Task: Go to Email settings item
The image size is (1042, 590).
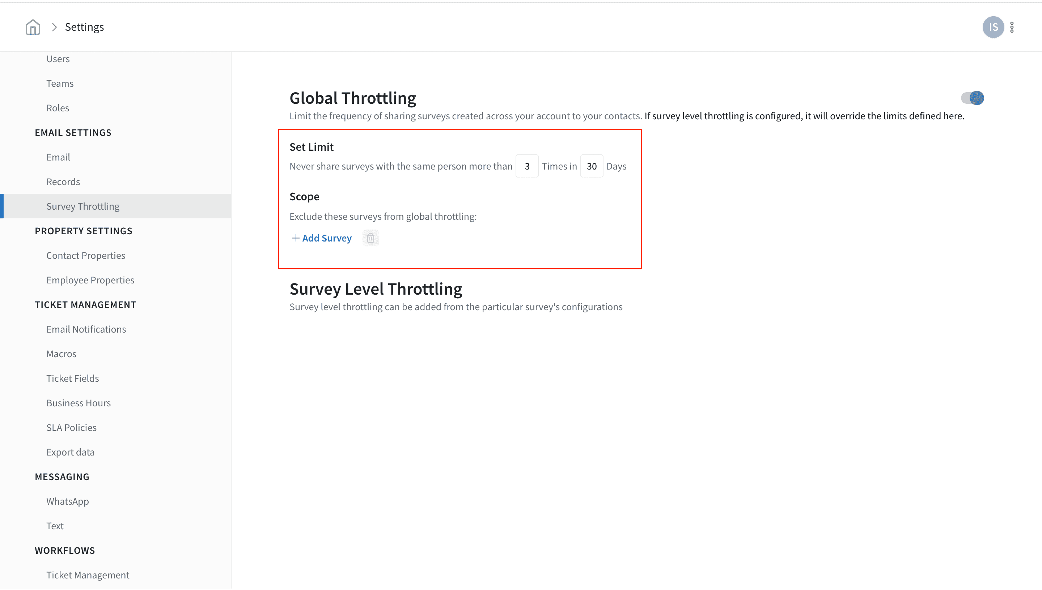Action: 58,157
